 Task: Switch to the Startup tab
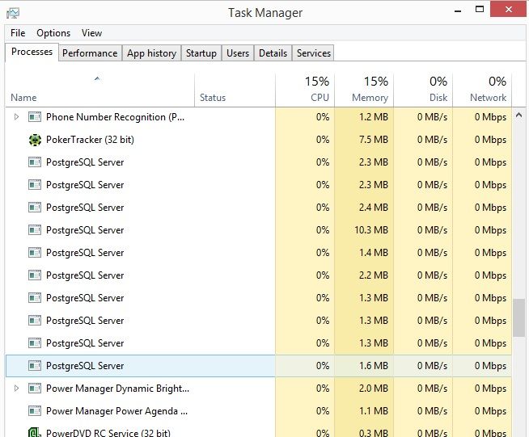pos(201,53)
